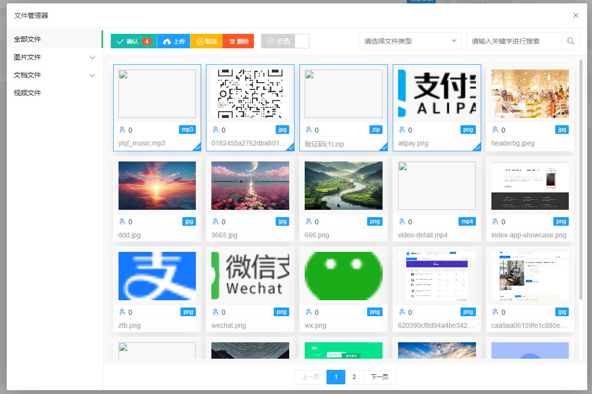Click the file name video-detail.mp4
This screenshot has height=394, width=592.
pos(423,235)
